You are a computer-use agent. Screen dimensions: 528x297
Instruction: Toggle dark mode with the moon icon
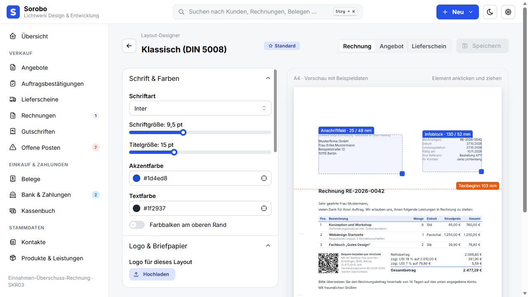coord(490,12)
